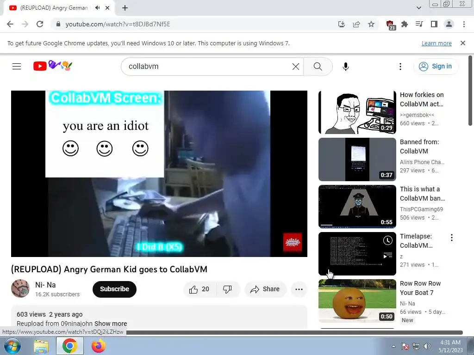
Task: Expand description with Show more
Action: [x=111, y=324]
